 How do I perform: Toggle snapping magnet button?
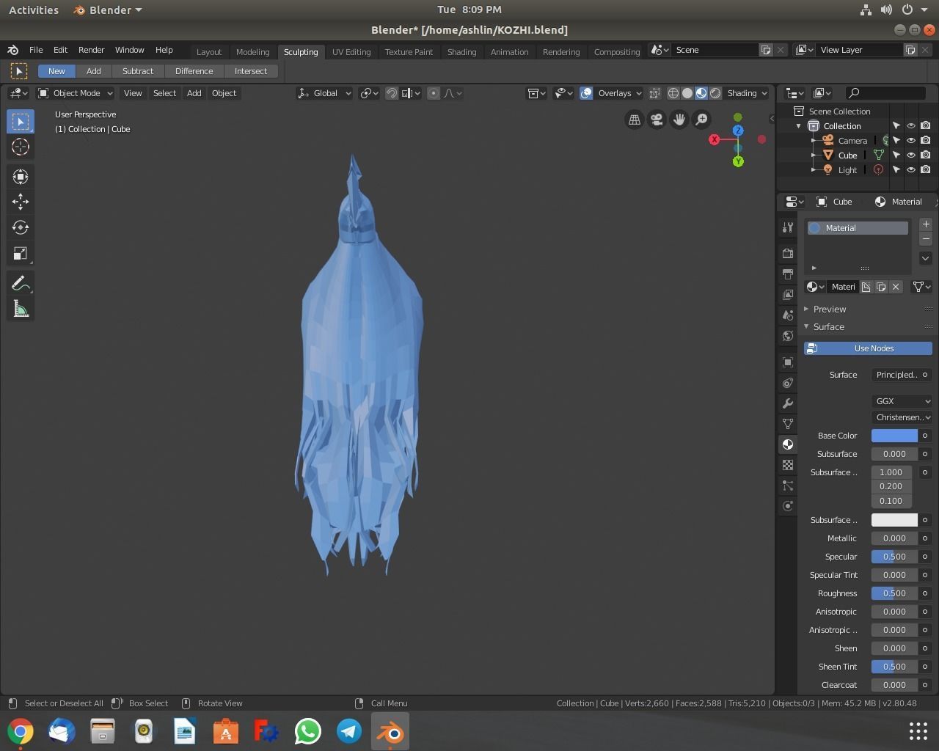pyautogui.click(x=392, y=93)
